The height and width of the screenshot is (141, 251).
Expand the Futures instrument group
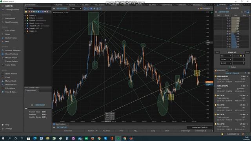coord(25,18)
